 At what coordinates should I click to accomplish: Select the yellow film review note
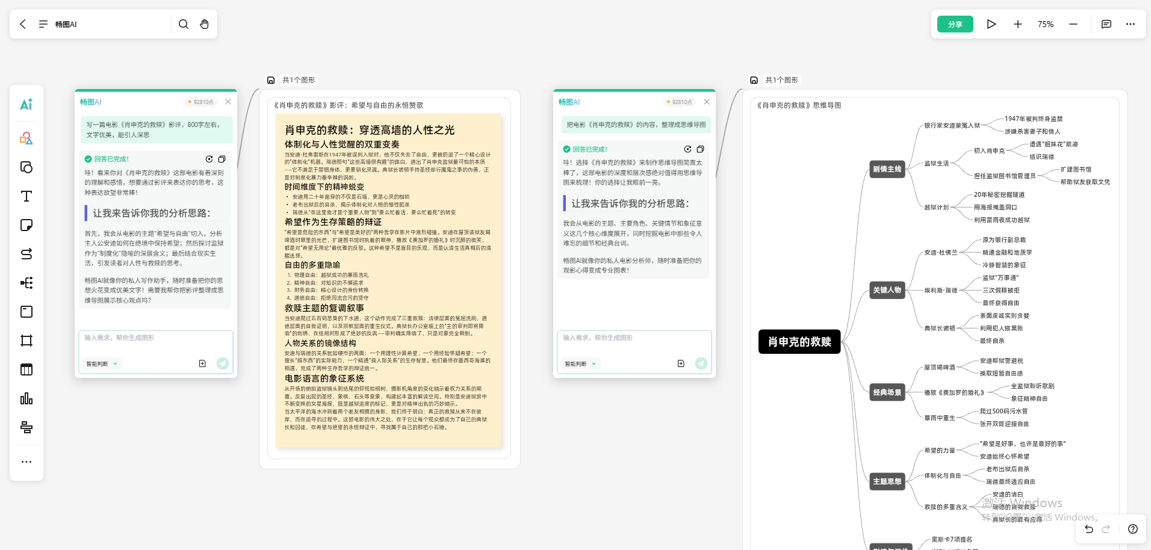(x=388, y=280)
